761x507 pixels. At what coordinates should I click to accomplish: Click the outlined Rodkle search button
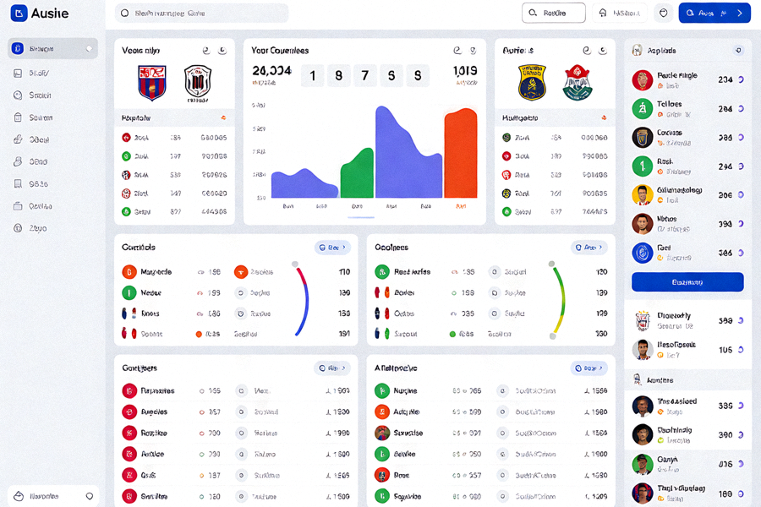554,14
